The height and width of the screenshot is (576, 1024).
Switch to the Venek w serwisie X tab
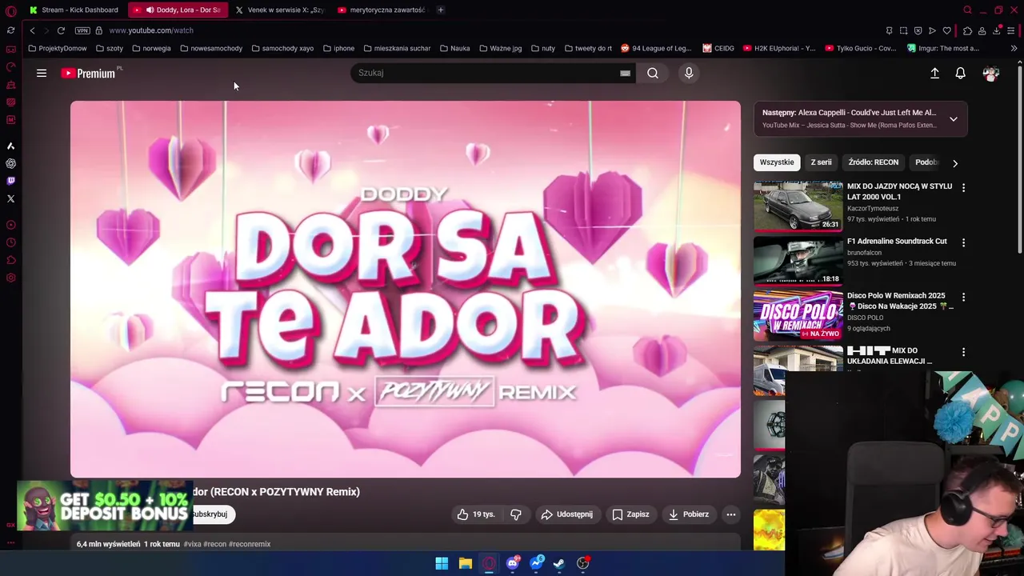tap(280, 10)
